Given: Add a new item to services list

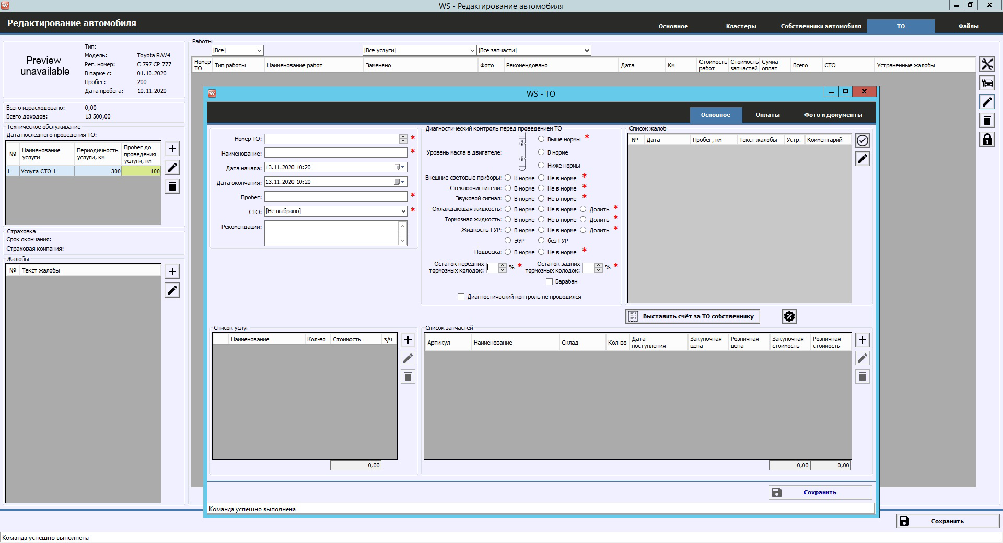Looking at the screenshot, I should pyautogui.click(x=408, y=340).
